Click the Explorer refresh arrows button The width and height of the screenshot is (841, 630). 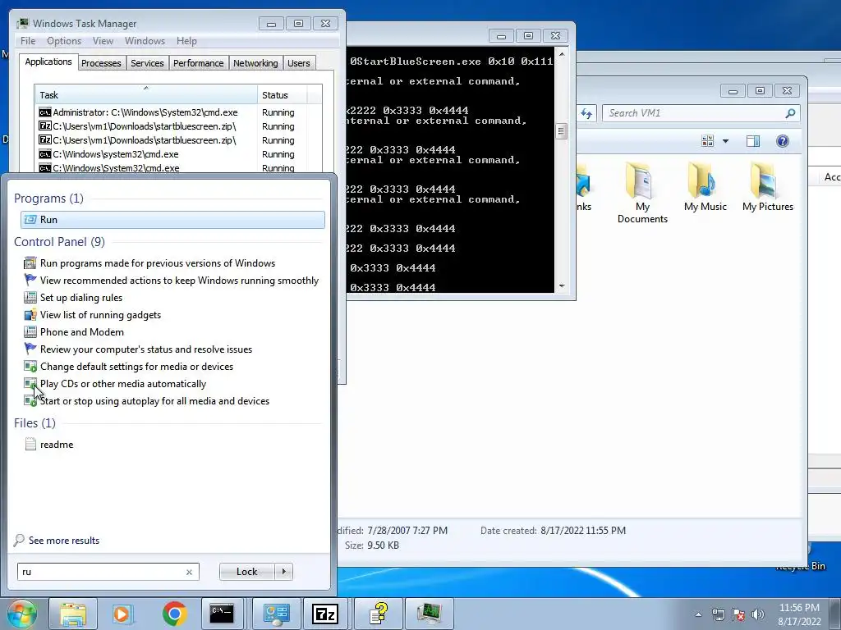pyautogui.click(x=586, y=113)
